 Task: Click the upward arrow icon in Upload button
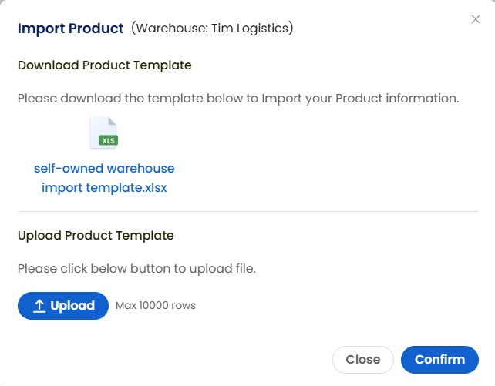point(39,306)
